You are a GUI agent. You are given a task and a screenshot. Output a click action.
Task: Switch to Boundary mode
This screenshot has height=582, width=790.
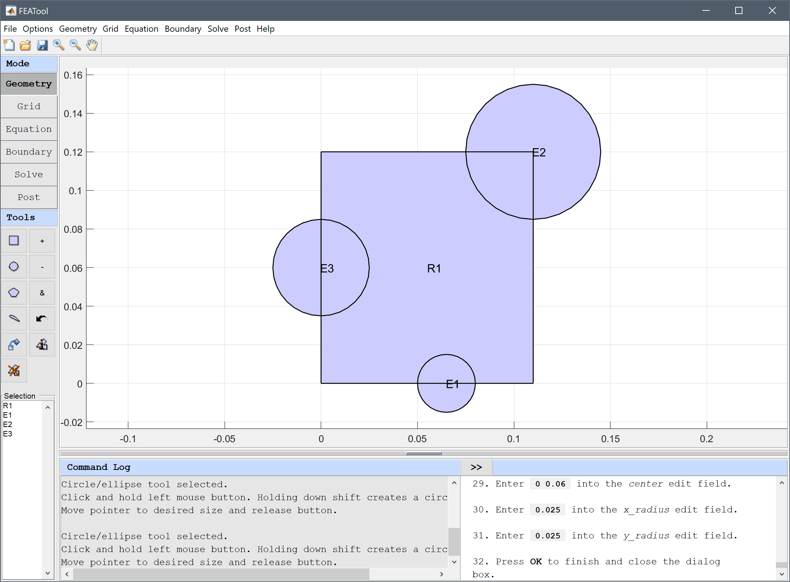(x=29, y=152)
